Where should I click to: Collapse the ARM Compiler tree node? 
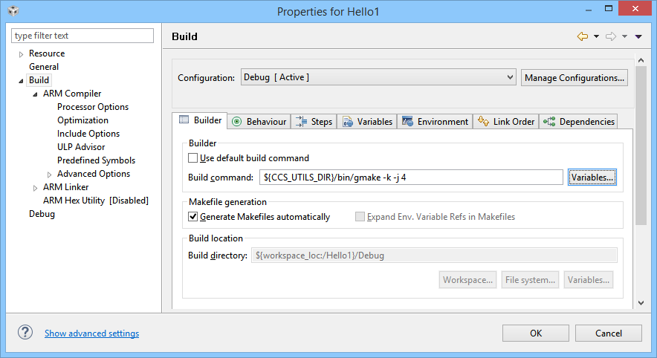pos(36,94)
